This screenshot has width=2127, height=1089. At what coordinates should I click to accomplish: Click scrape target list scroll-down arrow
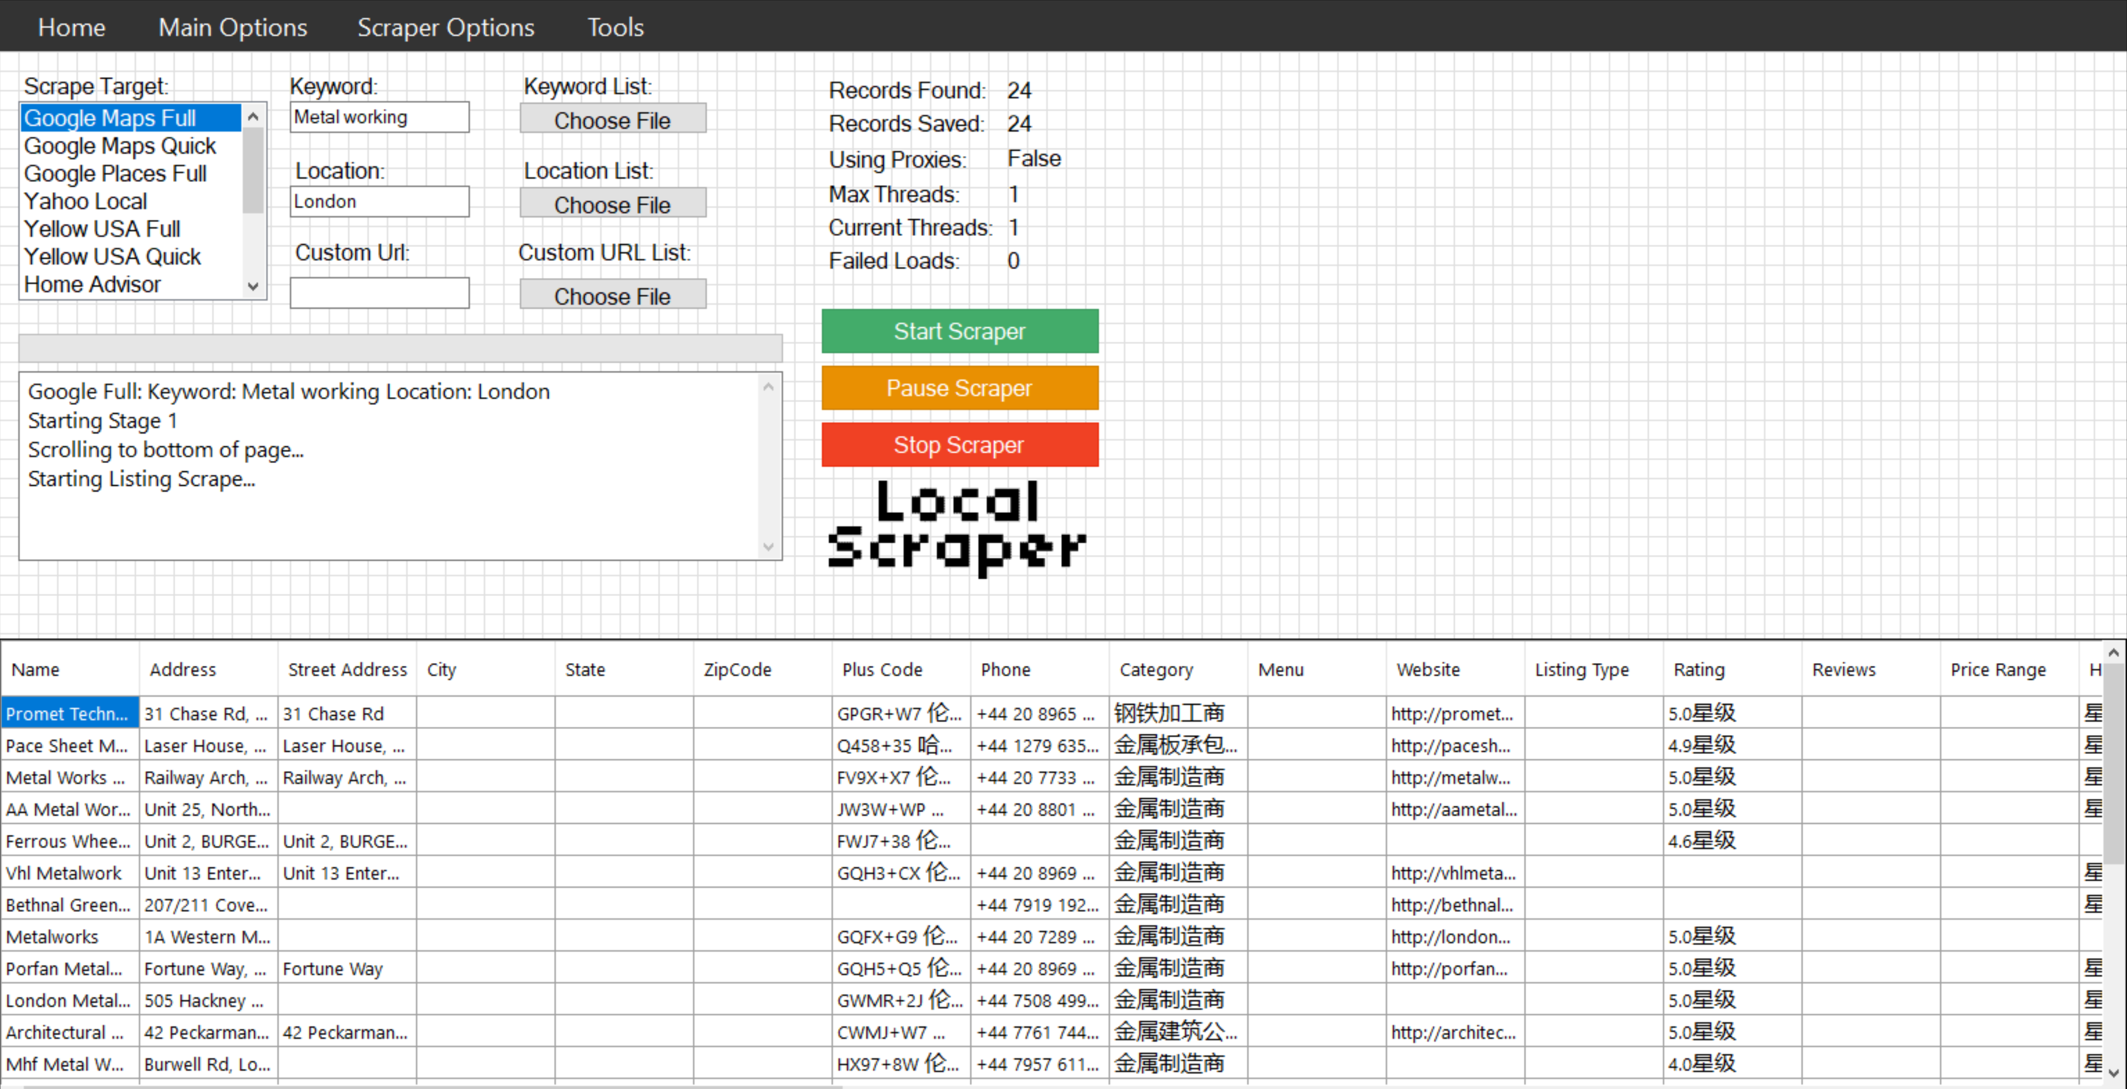253,286
